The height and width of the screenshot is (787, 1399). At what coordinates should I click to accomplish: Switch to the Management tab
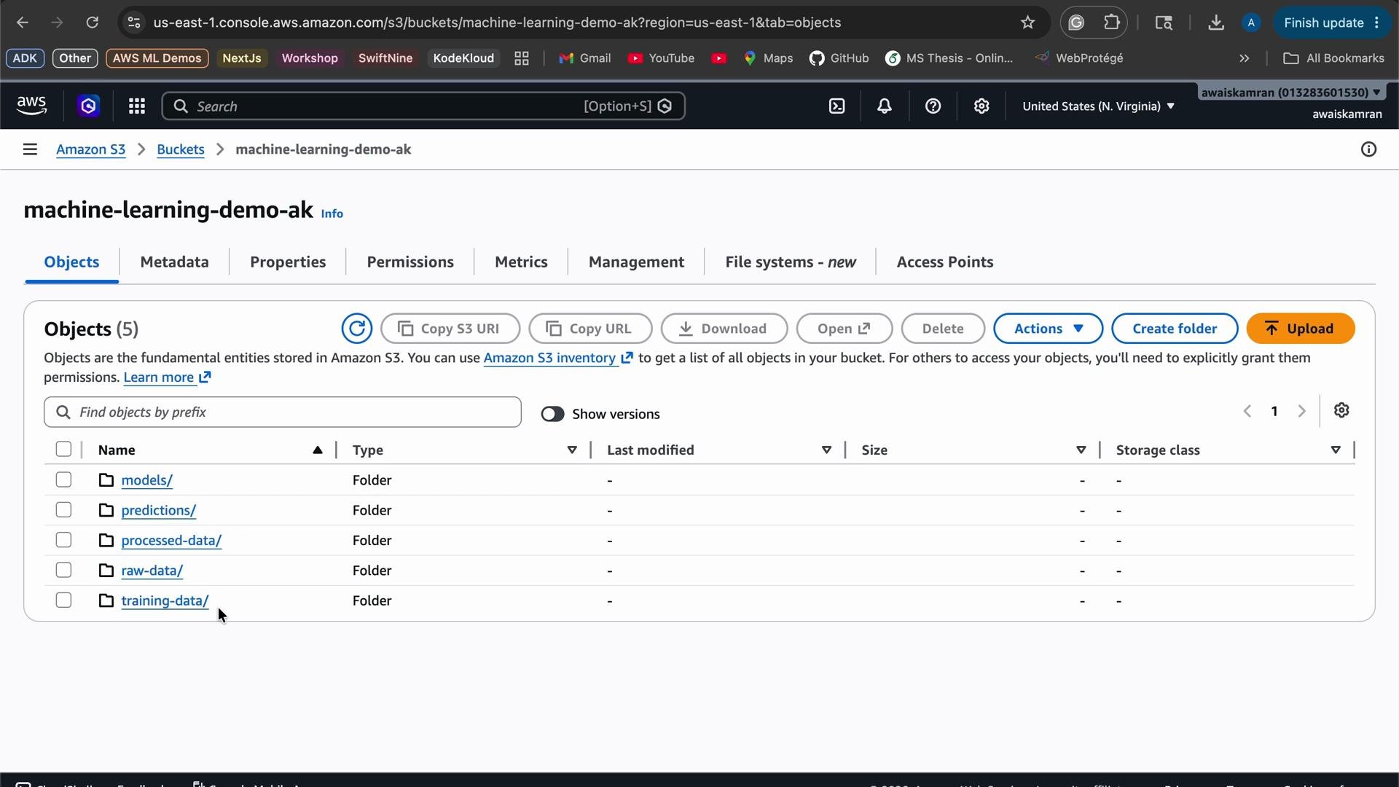pos(636,262)
